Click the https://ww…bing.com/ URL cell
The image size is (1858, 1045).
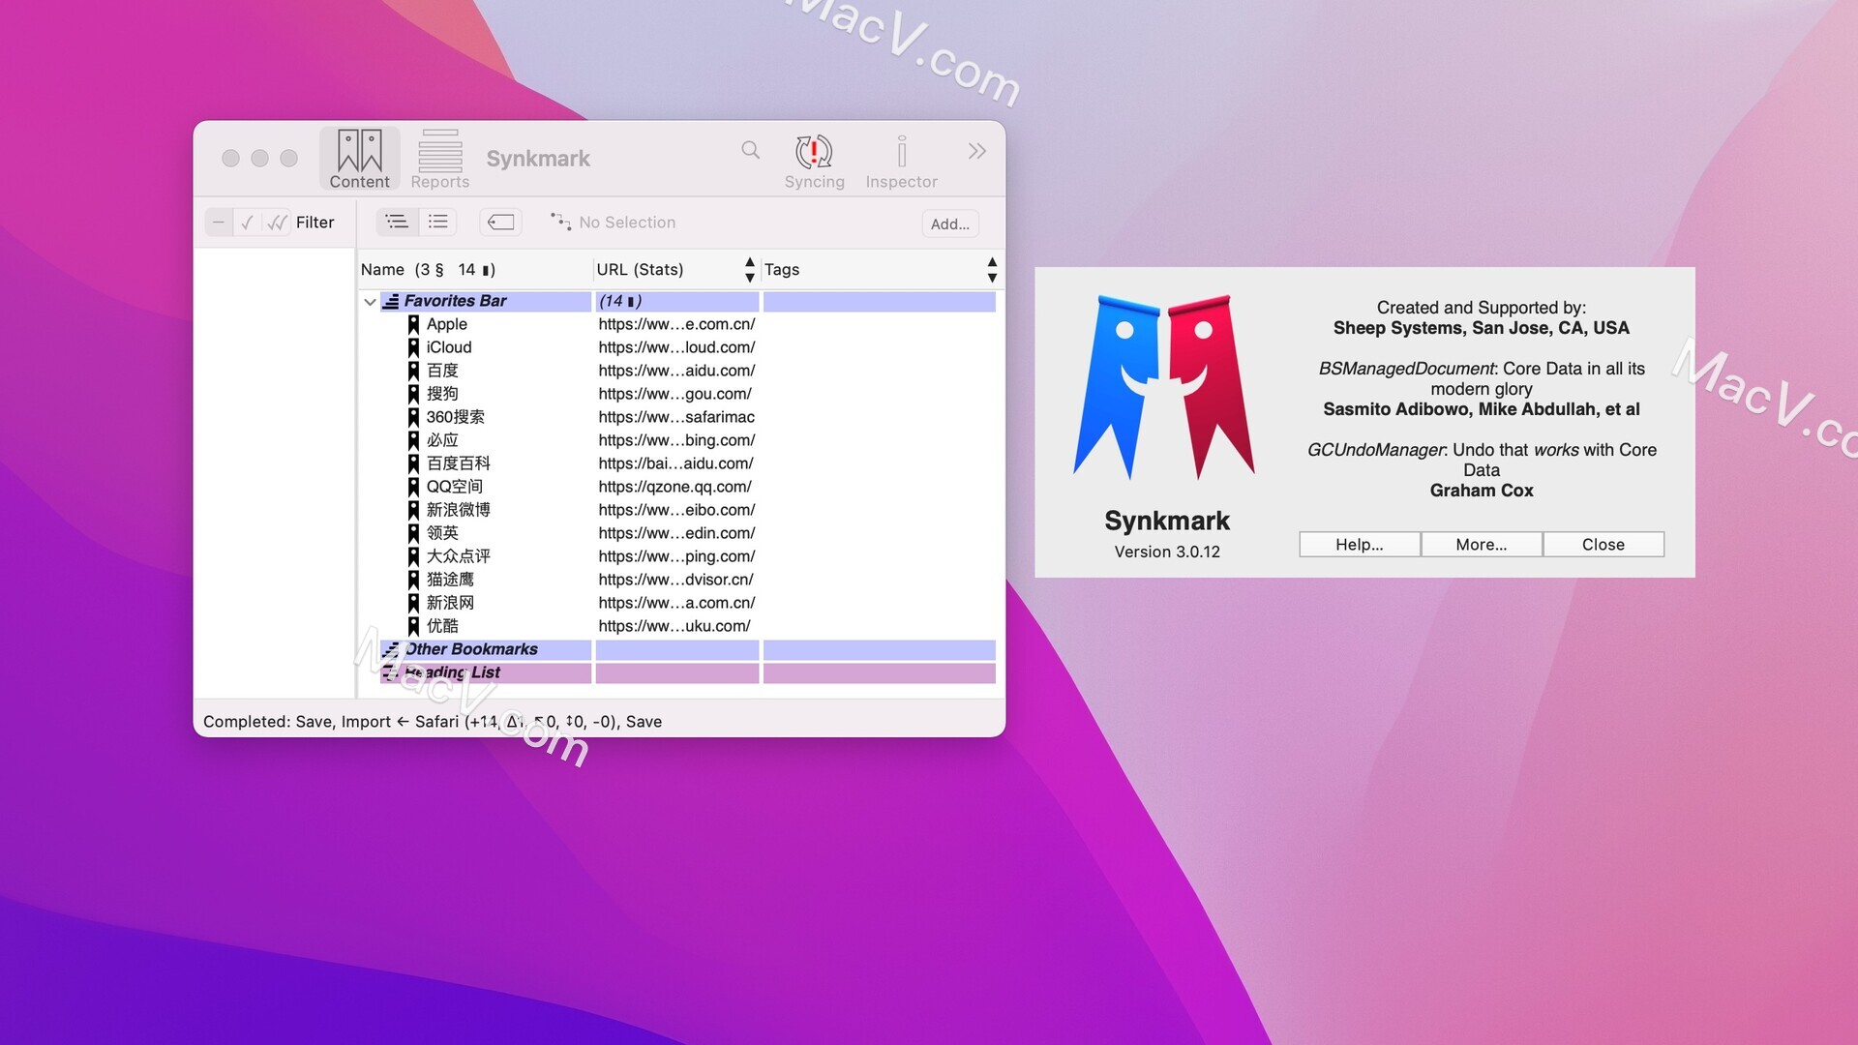click(x=676, y=440)
